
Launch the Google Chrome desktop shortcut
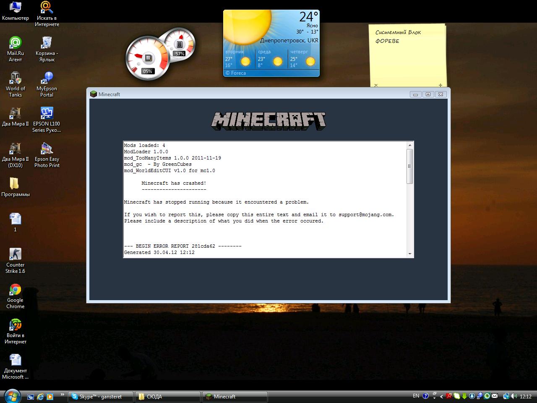[x=16, y=296]
